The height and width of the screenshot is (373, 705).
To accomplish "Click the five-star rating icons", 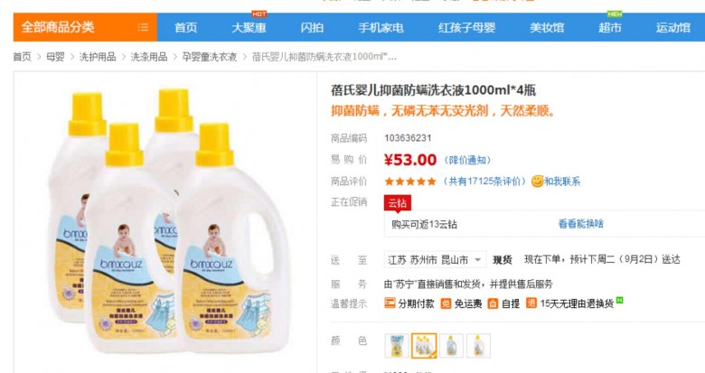I will 410,182.
